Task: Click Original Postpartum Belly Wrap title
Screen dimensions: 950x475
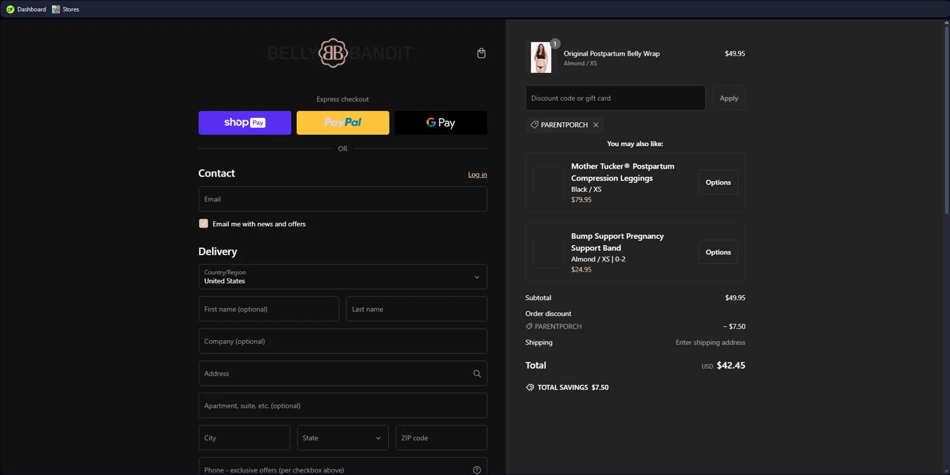Action: (x=612, y=54)
